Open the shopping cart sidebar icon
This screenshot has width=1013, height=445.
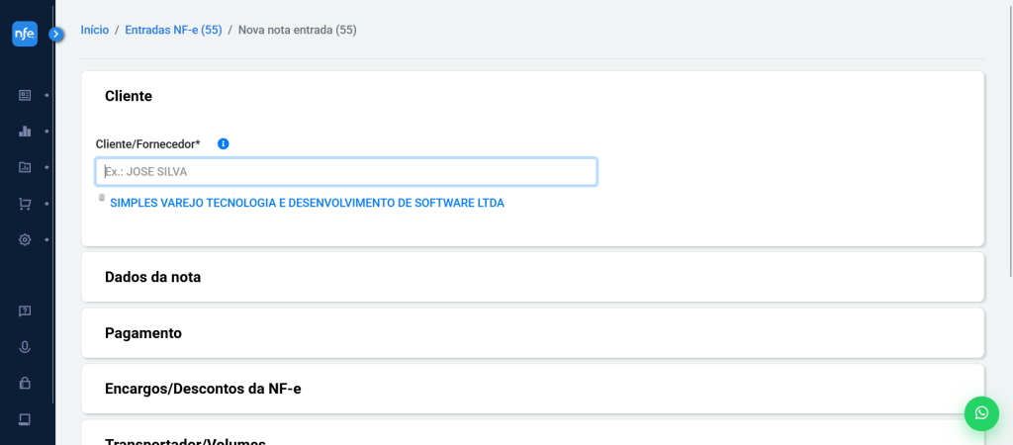pos(25,204)
